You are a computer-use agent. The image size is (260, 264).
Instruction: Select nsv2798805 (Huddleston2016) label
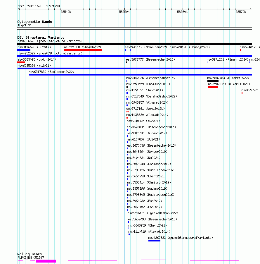pyautogui.click(x=151, y=195)
